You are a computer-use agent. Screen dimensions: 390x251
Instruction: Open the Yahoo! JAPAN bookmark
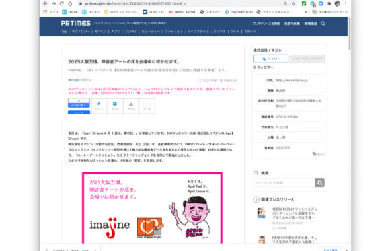(x=182, y=12)
